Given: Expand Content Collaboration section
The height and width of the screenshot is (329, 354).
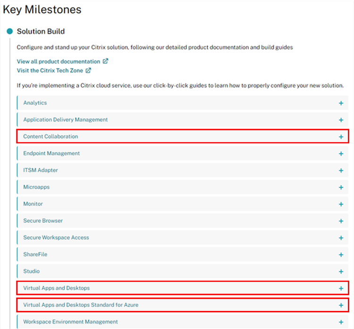Looking at the screenshot, I should 182,136.
